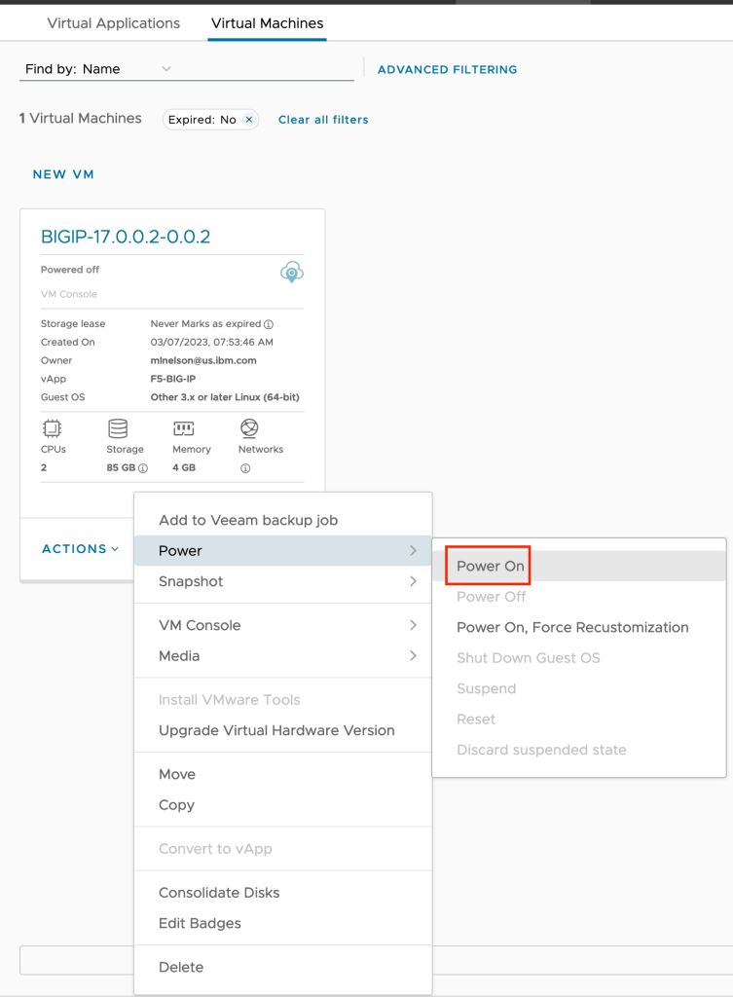Click the NEW VM button
Screen dimensions: 733x997
coord(63,174)
